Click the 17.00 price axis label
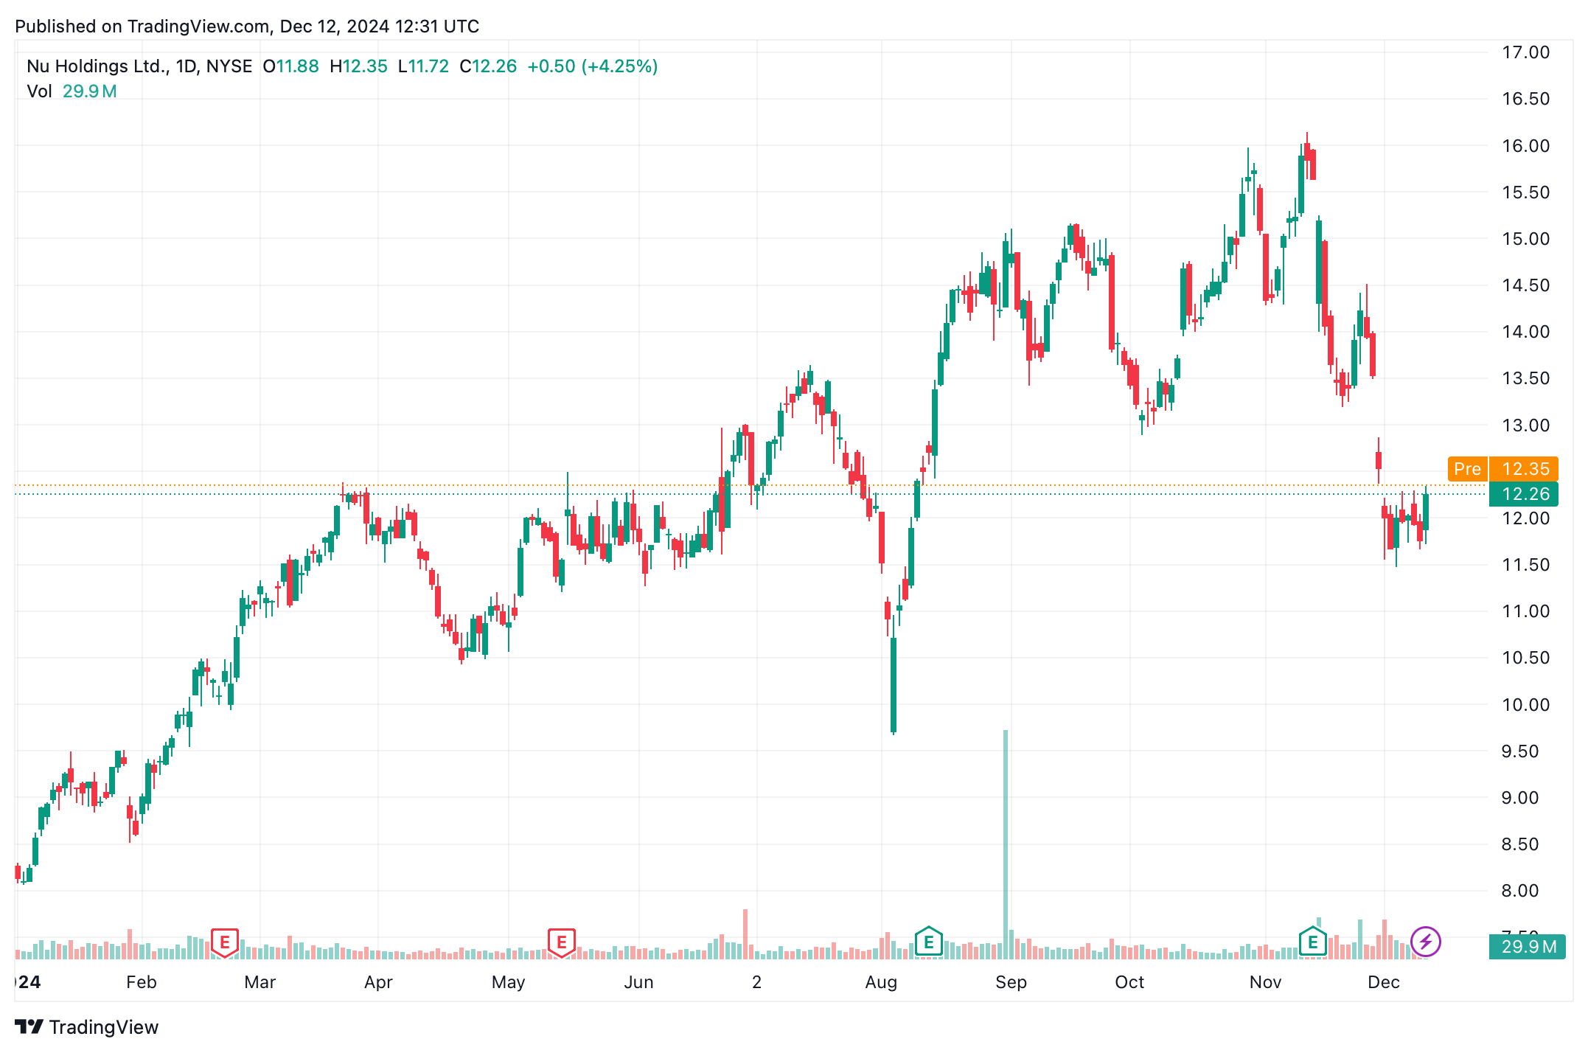The height and width of the screenshot is (1053, 1588). click(1526, 52)
